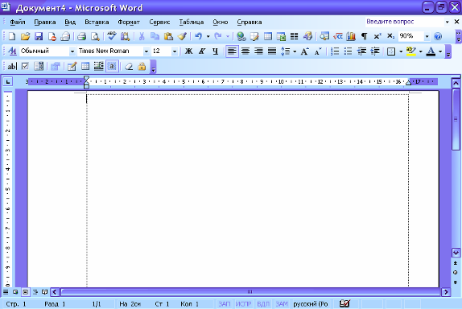Insert Excel worksheet icon

tap(281, 36)
